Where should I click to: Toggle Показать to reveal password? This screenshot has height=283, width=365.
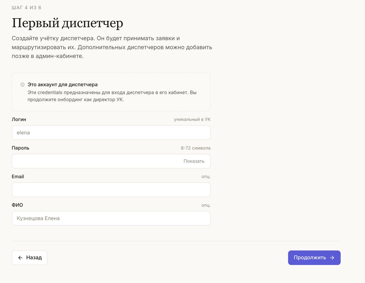[x=194, y=161]
